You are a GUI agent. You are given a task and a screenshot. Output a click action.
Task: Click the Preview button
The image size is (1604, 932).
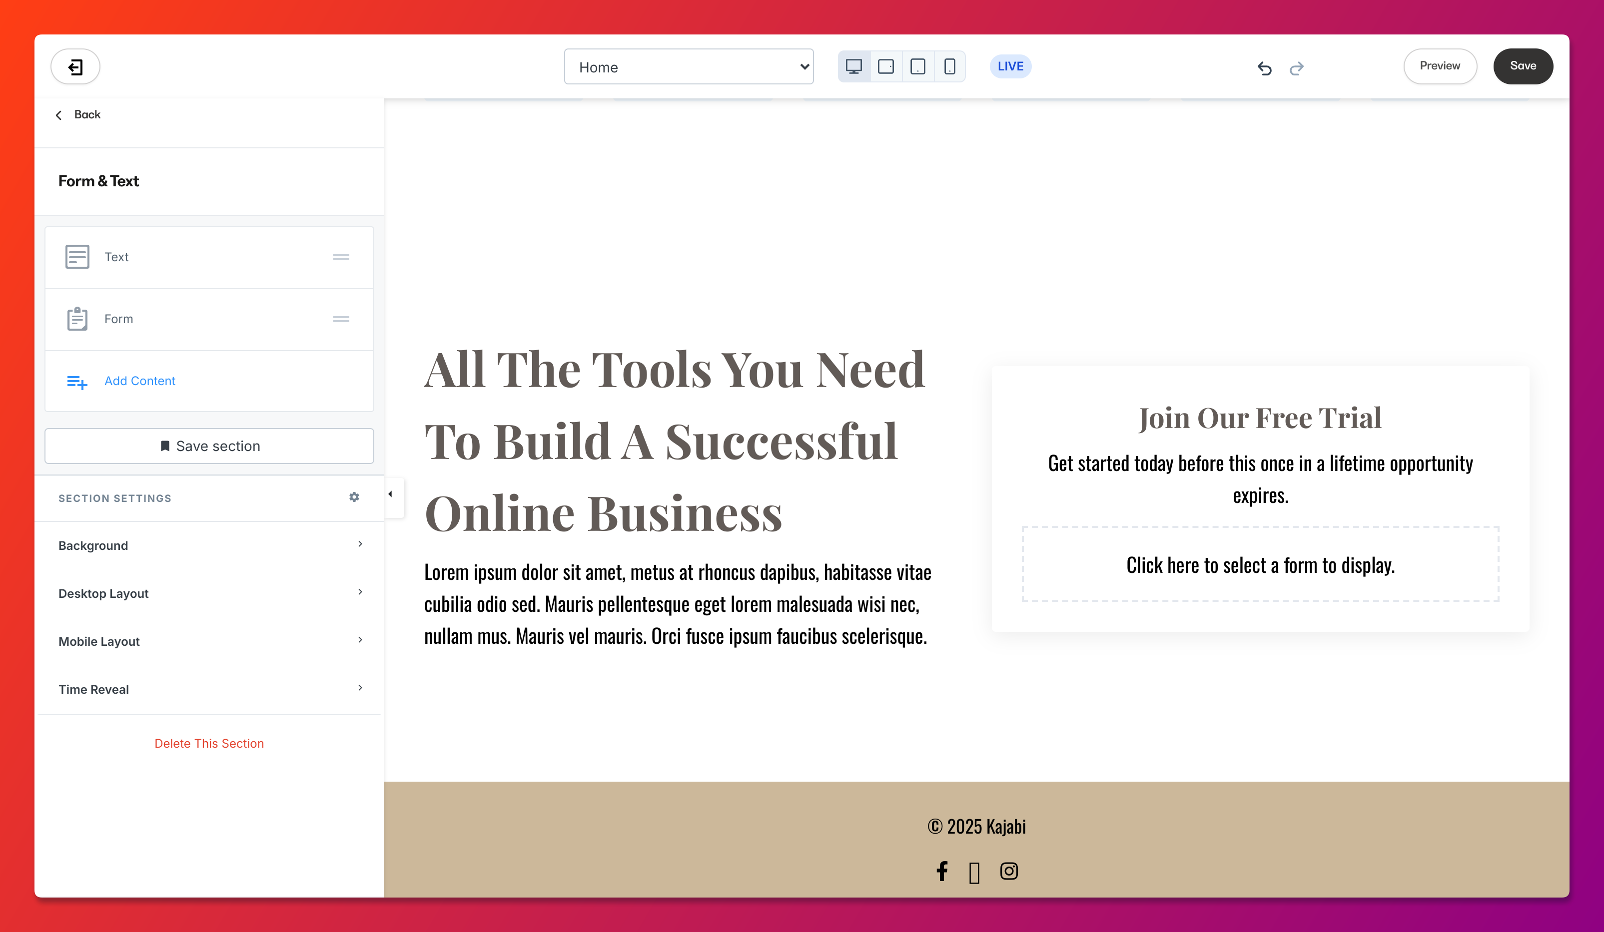point(1440,66)
